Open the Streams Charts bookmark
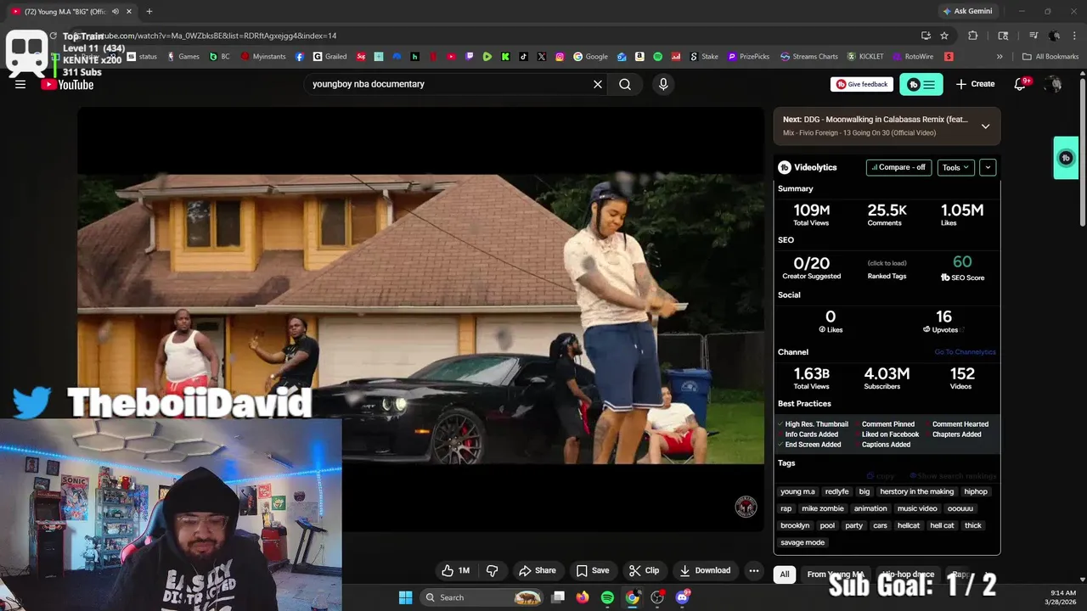Screen dimensions: 1087x611 809,57
